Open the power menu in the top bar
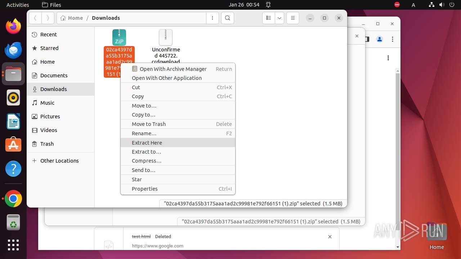The width and height of the screenshot is (461, 259). click(452, 5)
